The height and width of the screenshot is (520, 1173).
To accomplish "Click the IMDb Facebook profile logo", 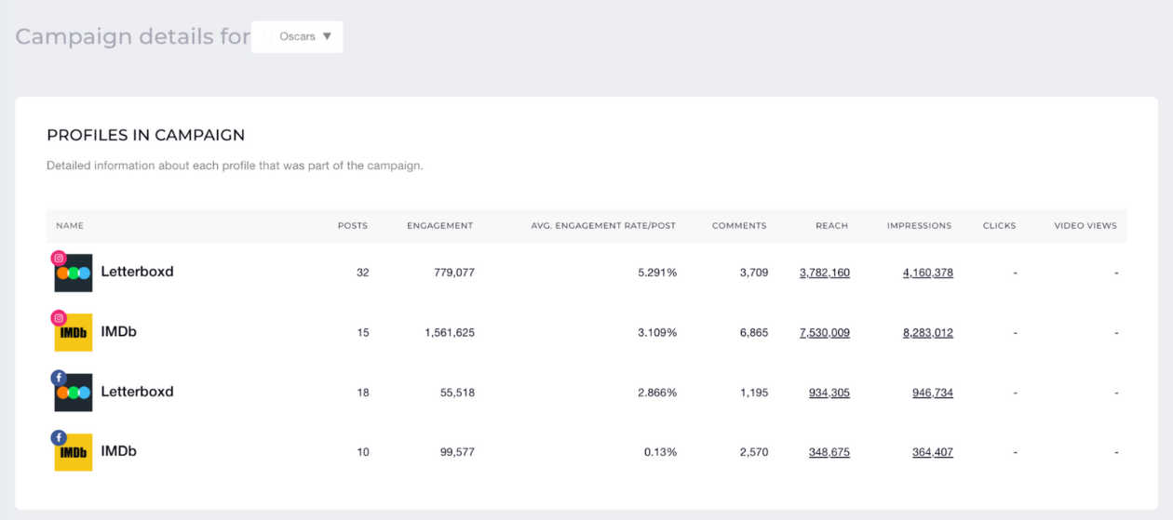I will click(74, 452).
